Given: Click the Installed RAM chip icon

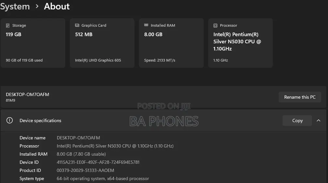Looking at the screenshot, I should tap(146, 25).
